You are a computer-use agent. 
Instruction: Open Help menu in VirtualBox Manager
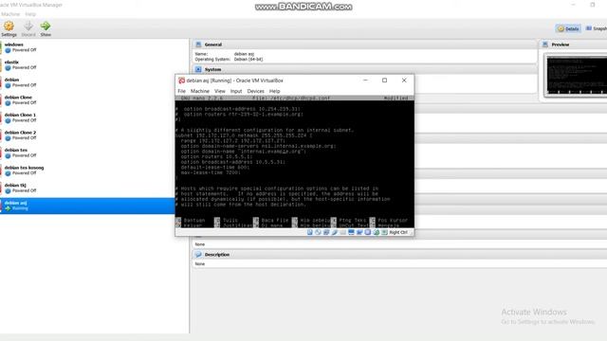[x=30, y=14]
